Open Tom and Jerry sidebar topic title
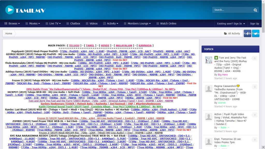 (231, 64)
